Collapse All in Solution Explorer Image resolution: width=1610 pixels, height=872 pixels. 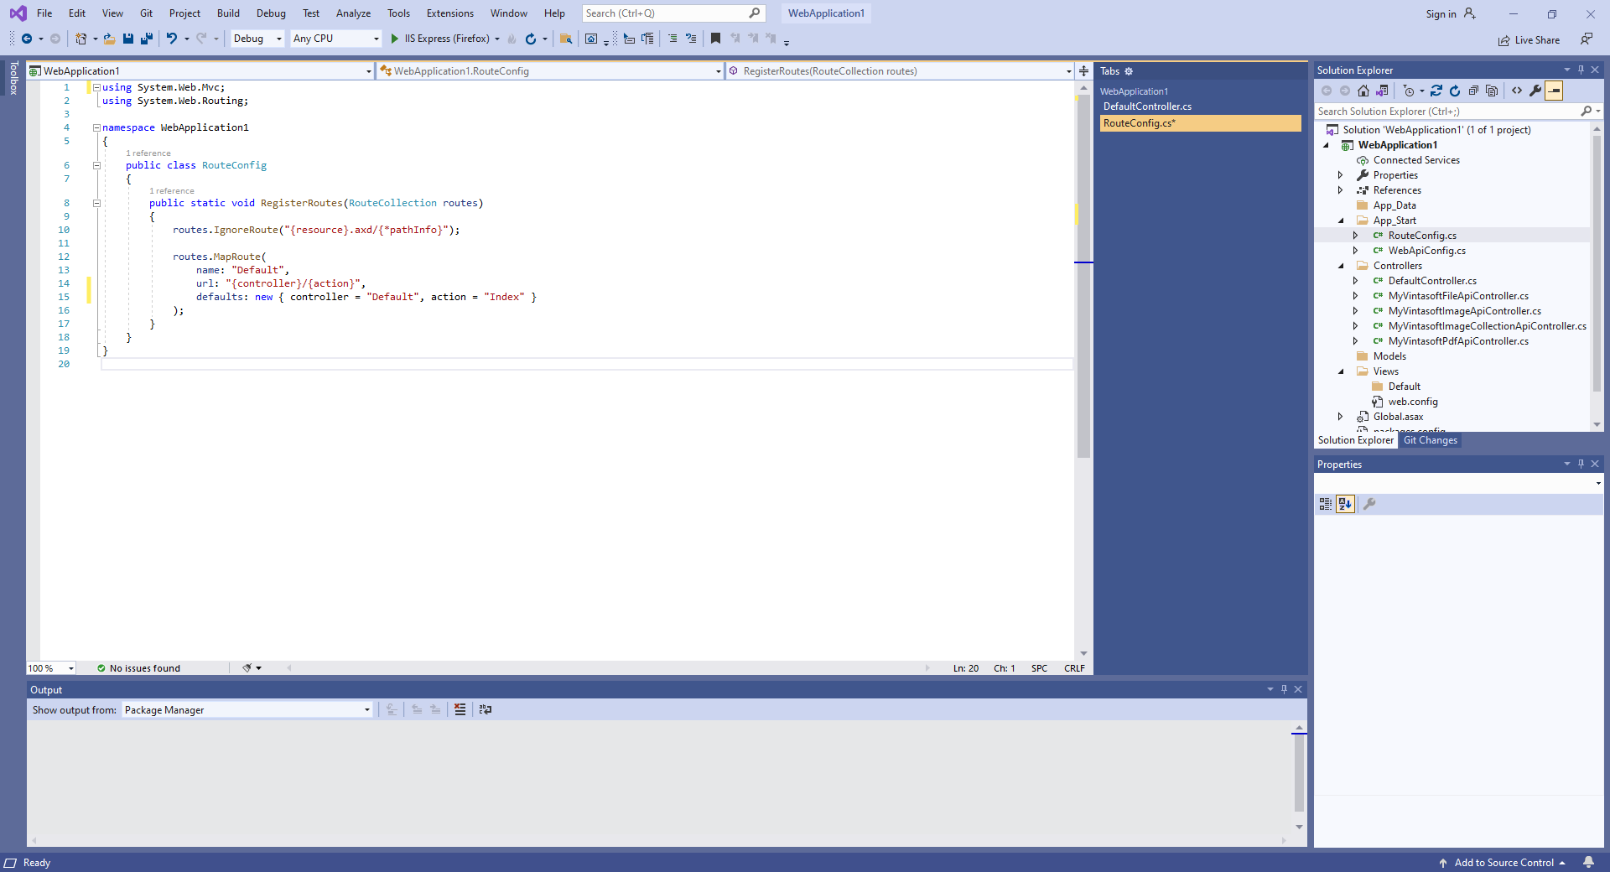tap(1473, 91)
